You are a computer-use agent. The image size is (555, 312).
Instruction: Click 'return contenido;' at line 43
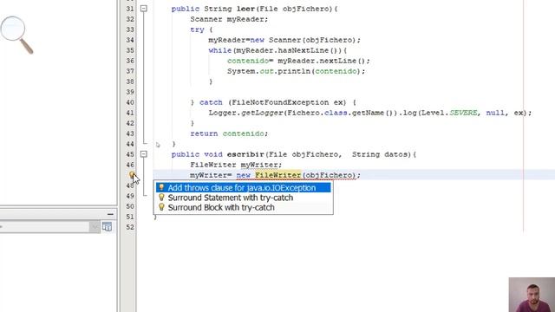tap(229, 133)
